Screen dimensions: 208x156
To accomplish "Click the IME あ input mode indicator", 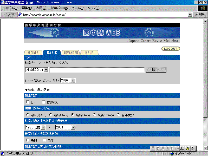I will [158, 149].
